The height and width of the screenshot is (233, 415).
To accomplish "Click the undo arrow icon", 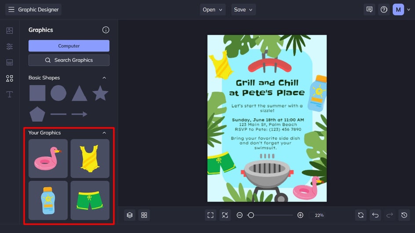I will [x=375, y=215].
